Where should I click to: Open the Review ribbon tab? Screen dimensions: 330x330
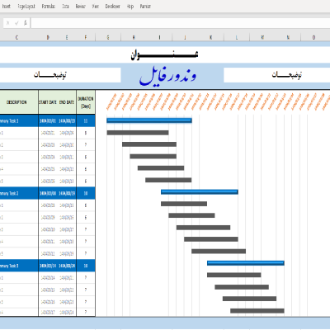[x=81, y=6]
